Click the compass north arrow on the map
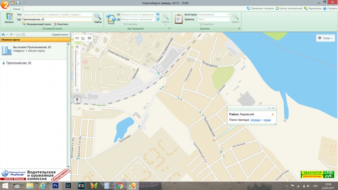Image resolution: width=338 pixels, height=190 pixels. [x=77, y=100]
